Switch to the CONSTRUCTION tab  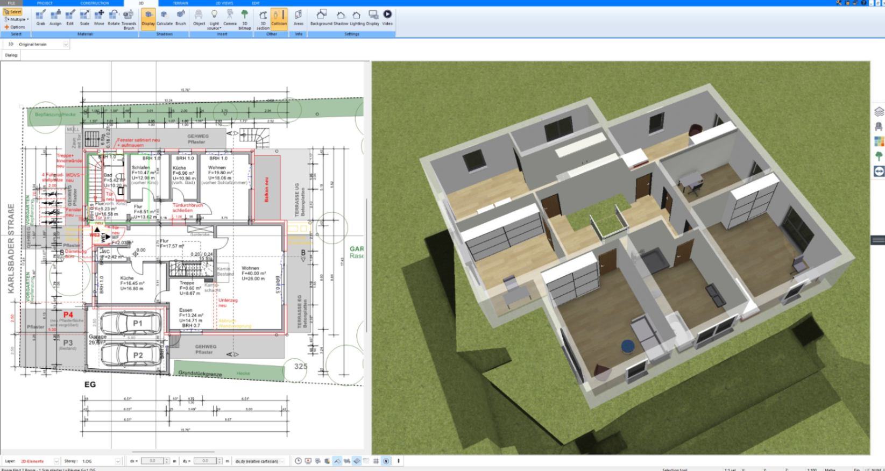tap(94, 3)
